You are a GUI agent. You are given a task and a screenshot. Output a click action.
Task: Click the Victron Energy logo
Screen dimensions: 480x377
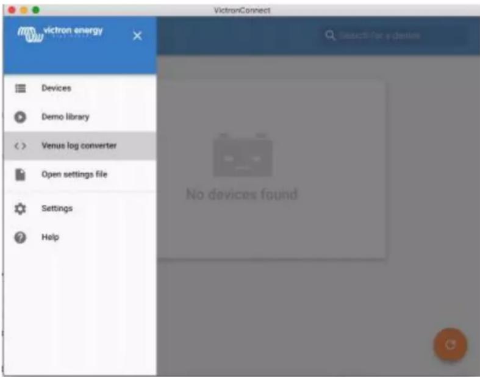tap(60, 34)
